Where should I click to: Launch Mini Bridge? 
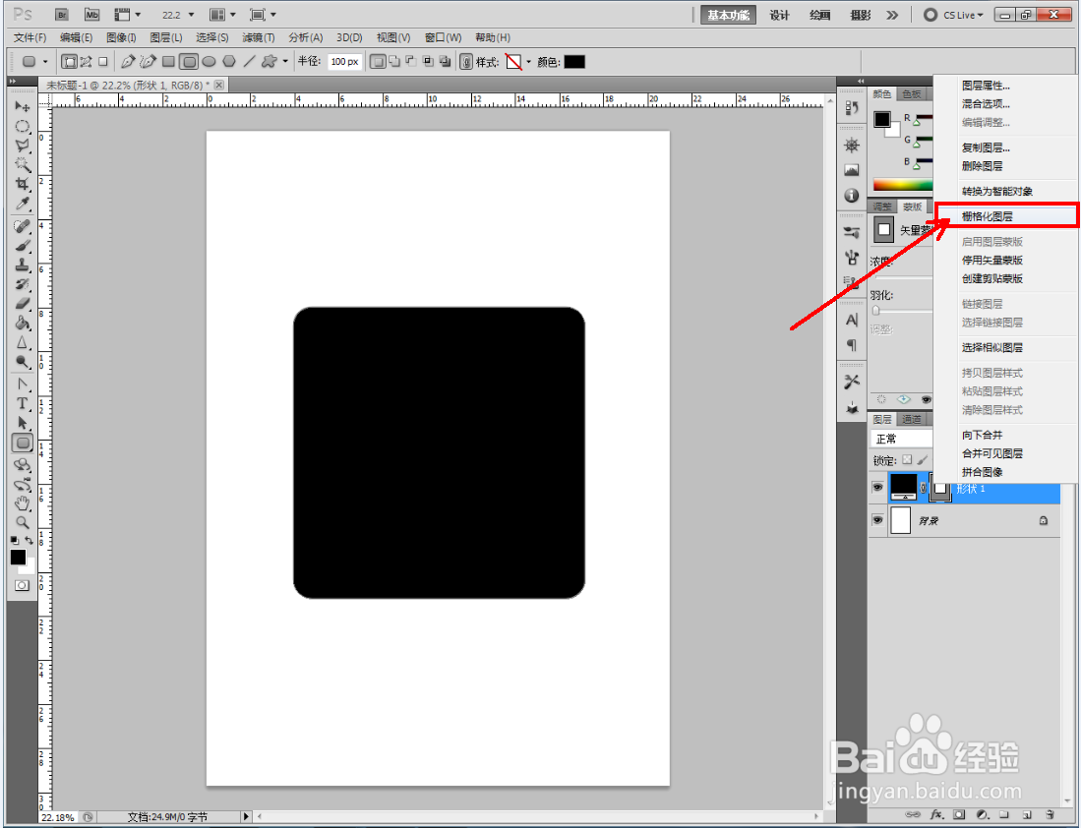click(91, 15)
